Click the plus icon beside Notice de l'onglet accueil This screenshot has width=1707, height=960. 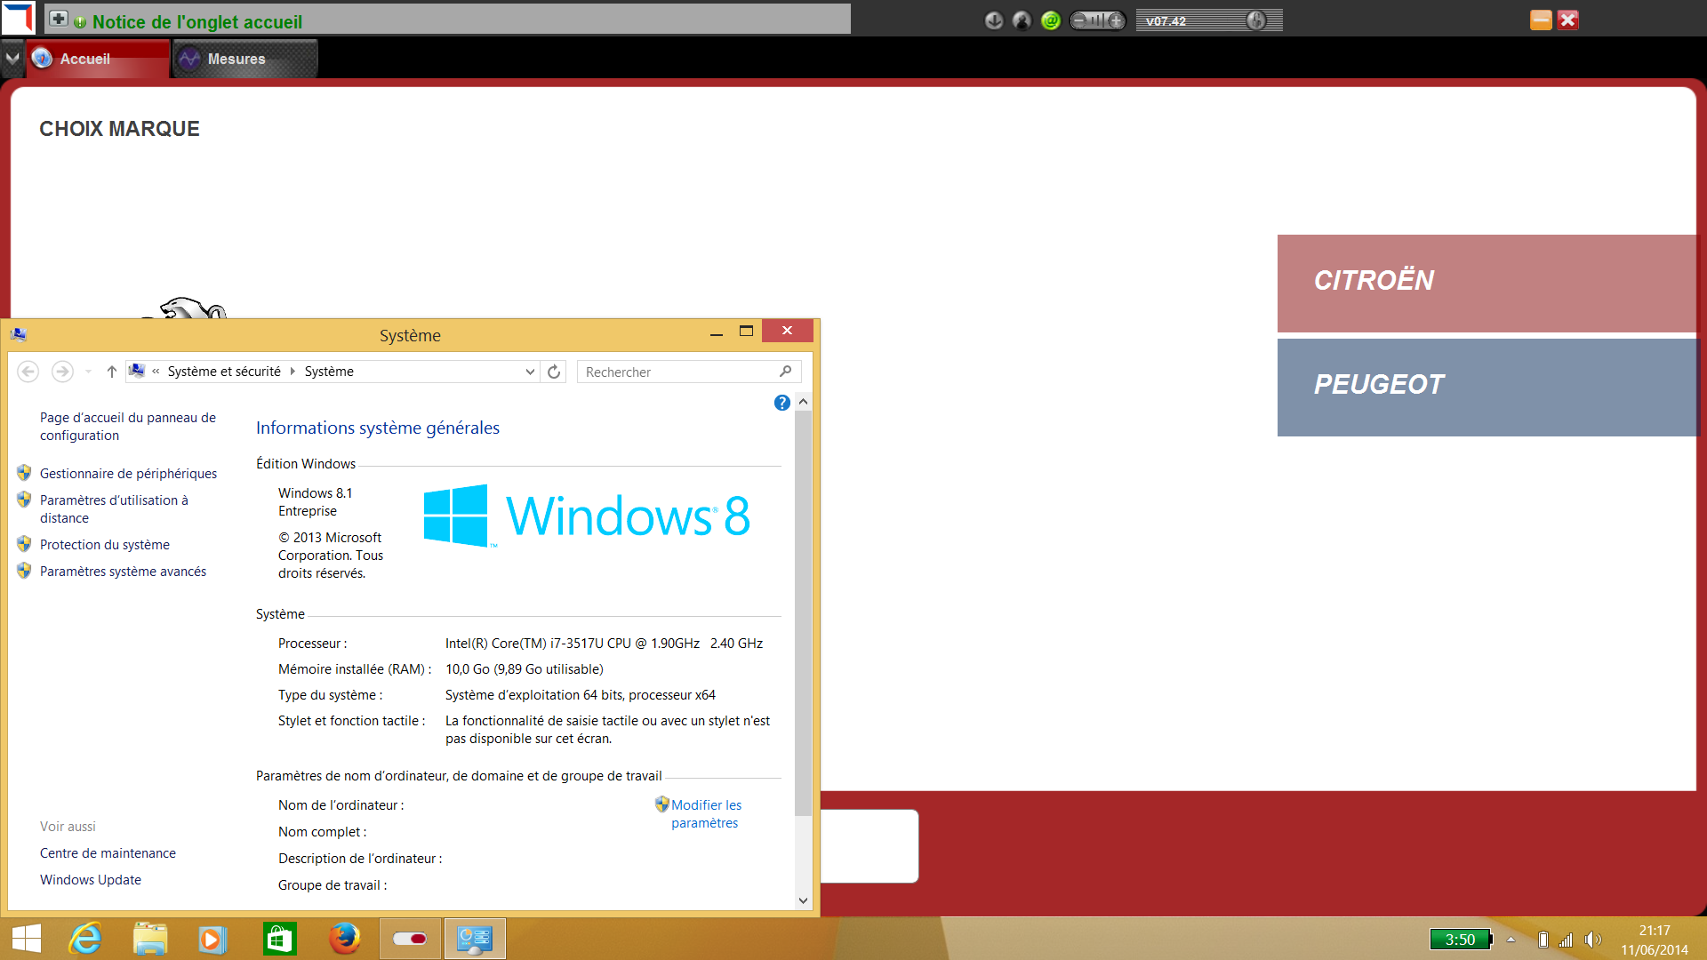pos(59,19)
